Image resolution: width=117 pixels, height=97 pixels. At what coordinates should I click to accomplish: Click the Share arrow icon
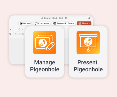(80, 23)
